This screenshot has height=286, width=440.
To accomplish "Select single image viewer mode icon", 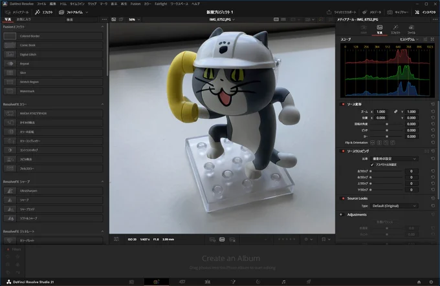I will tap(276, 19).
